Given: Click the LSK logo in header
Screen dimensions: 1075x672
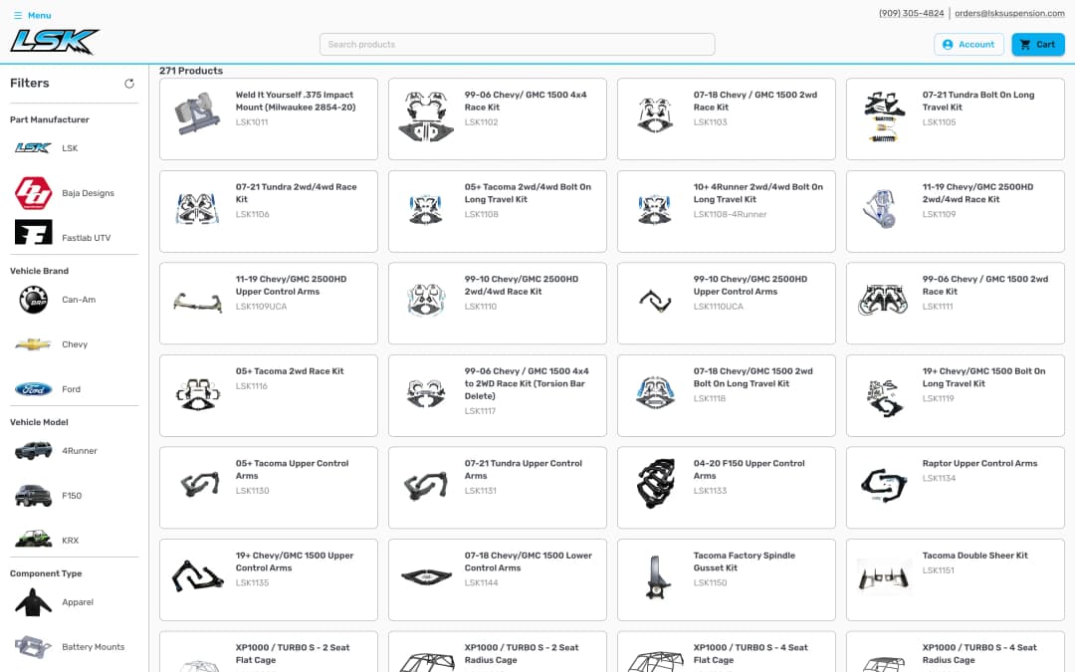Looking at the screenshot, I should (x=55, y=42).
